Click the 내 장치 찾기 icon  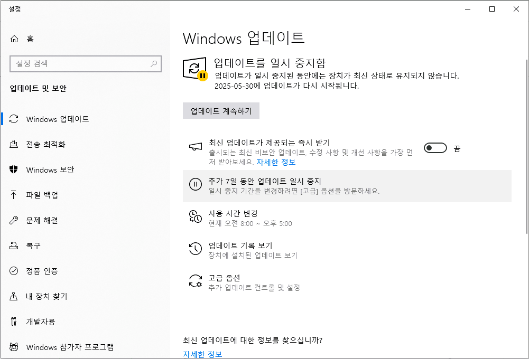(x=14, y=296)
